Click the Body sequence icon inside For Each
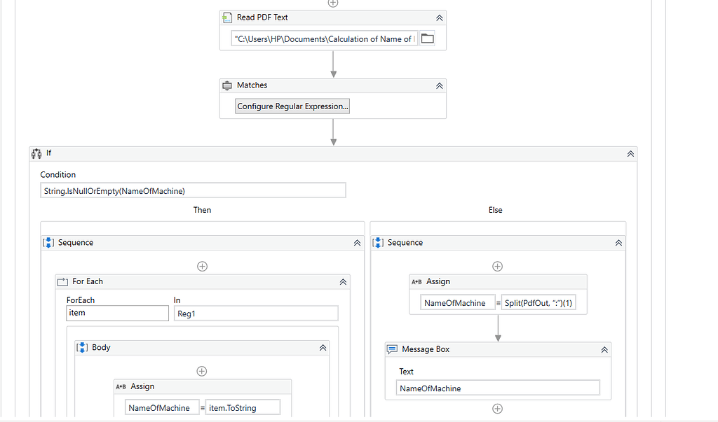Viewport: 718px width, 422px height. pyautogui.click(x=83, y=347)
